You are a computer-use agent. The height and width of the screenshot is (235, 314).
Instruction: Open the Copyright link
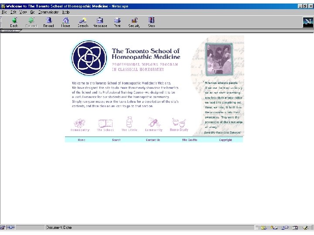click(225, 140)
